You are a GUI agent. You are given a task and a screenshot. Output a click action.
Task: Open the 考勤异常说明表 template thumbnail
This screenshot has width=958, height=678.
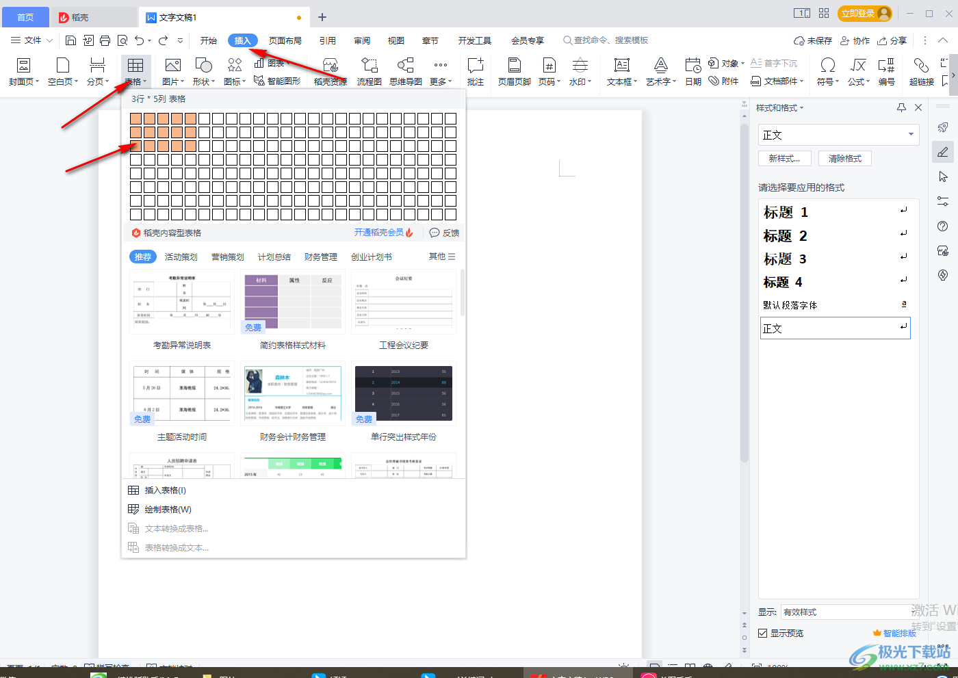point(182,302)
